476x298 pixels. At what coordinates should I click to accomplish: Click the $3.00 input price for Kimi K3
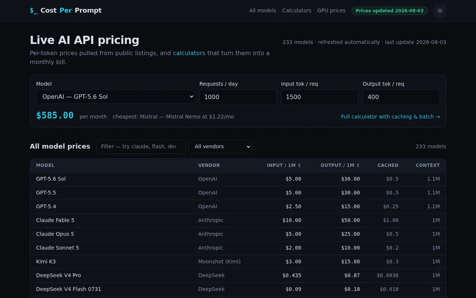pyautogui.click(x=293, y=261)
